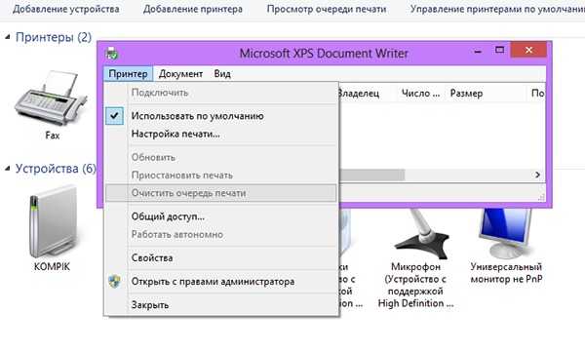Click the Размер column header
The width and height of the screenshot is (585, 352).
[487, 94]
